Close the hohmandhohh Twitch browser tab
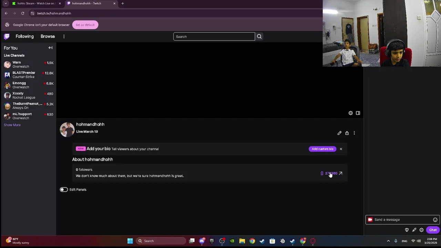 (x=114, y=3)
